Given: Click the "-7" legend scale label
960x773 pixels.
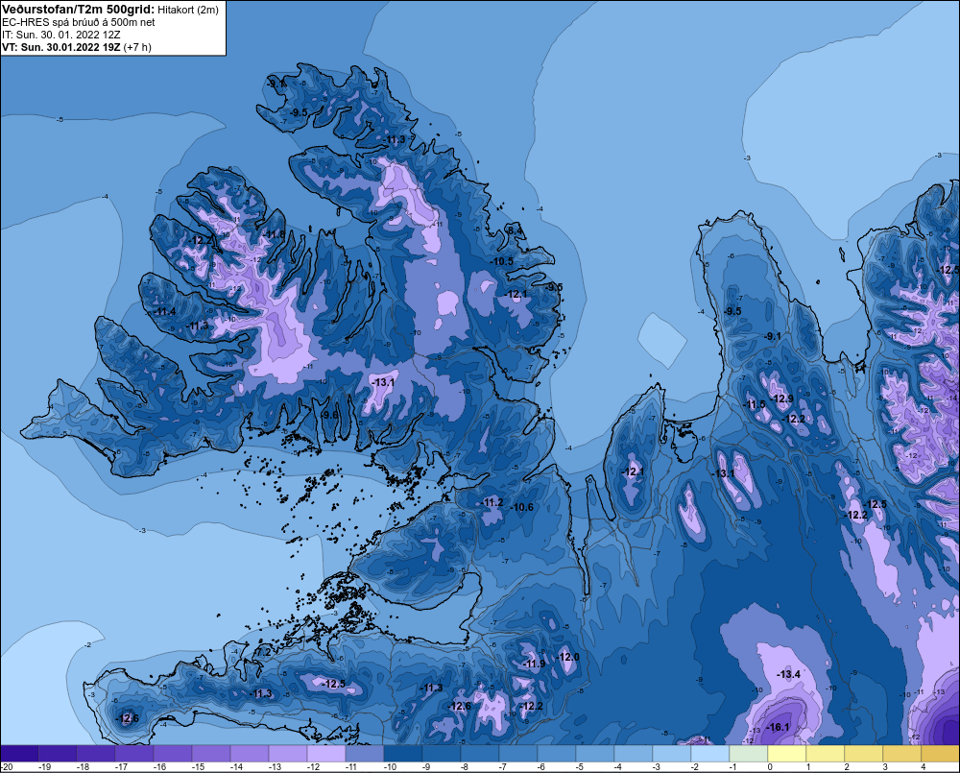Looking at the screenshot, I should [x=505, y=767].
